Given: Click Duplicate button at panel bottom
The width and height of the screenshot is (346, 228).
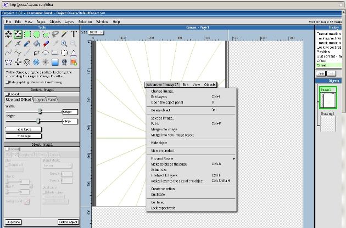Looking at the screenshot, I should click(x=13, y=222).
